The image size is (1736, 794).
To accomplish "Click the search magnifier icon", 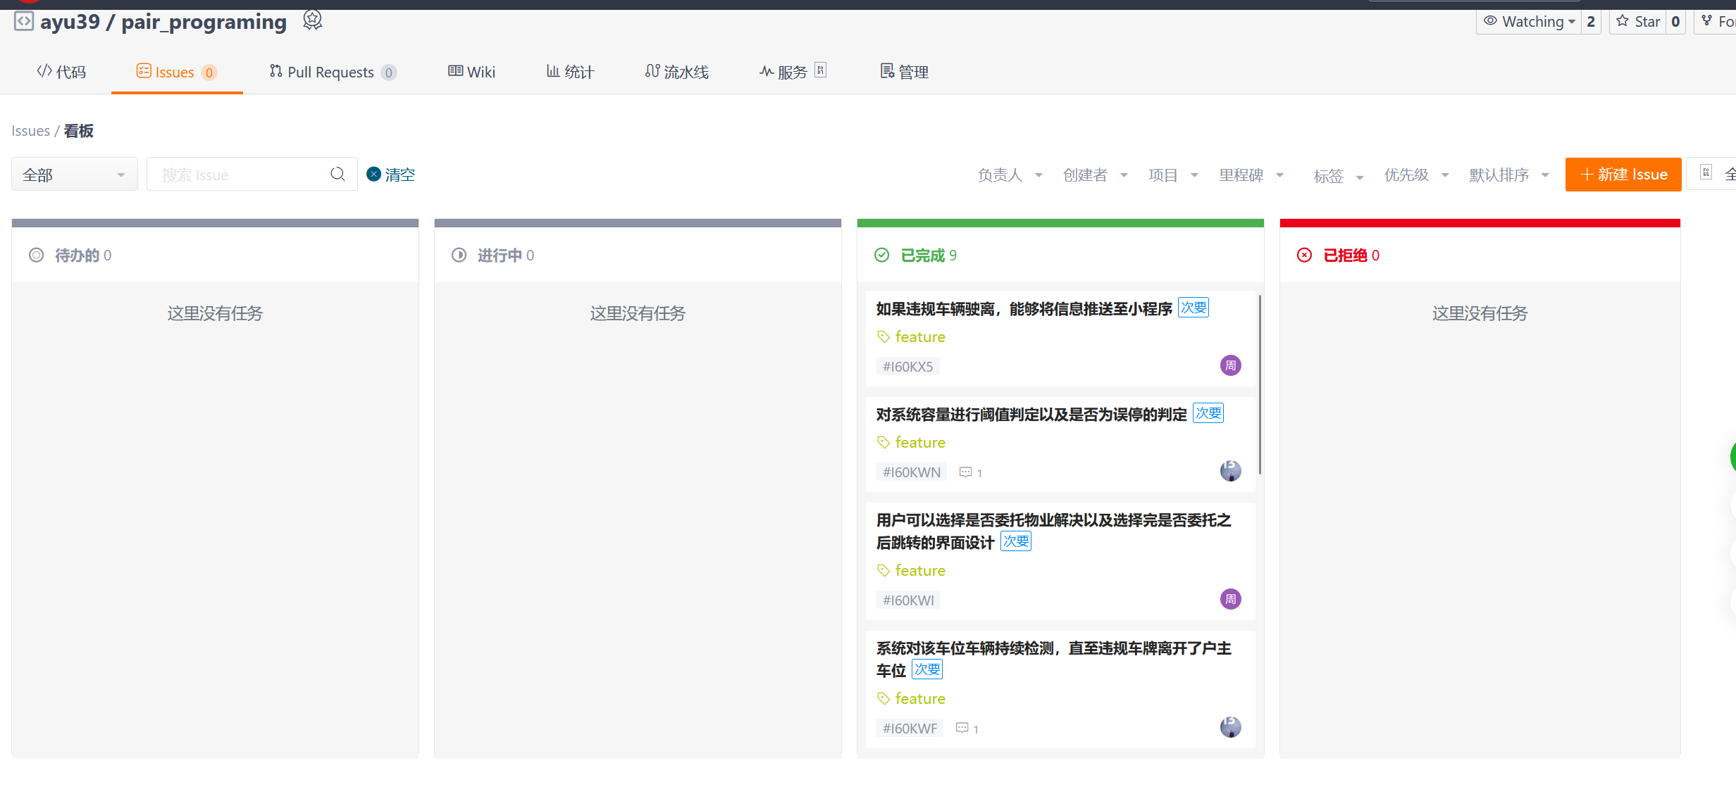I will [x=337, y=174].
